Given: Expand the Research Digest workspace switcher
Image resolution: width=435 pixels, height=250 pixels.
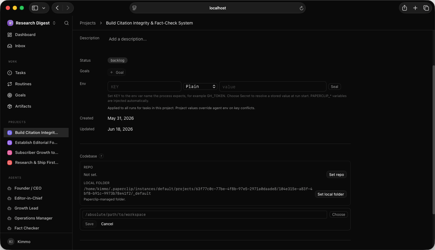Looking at the screenshot, I should coord(54,23).
